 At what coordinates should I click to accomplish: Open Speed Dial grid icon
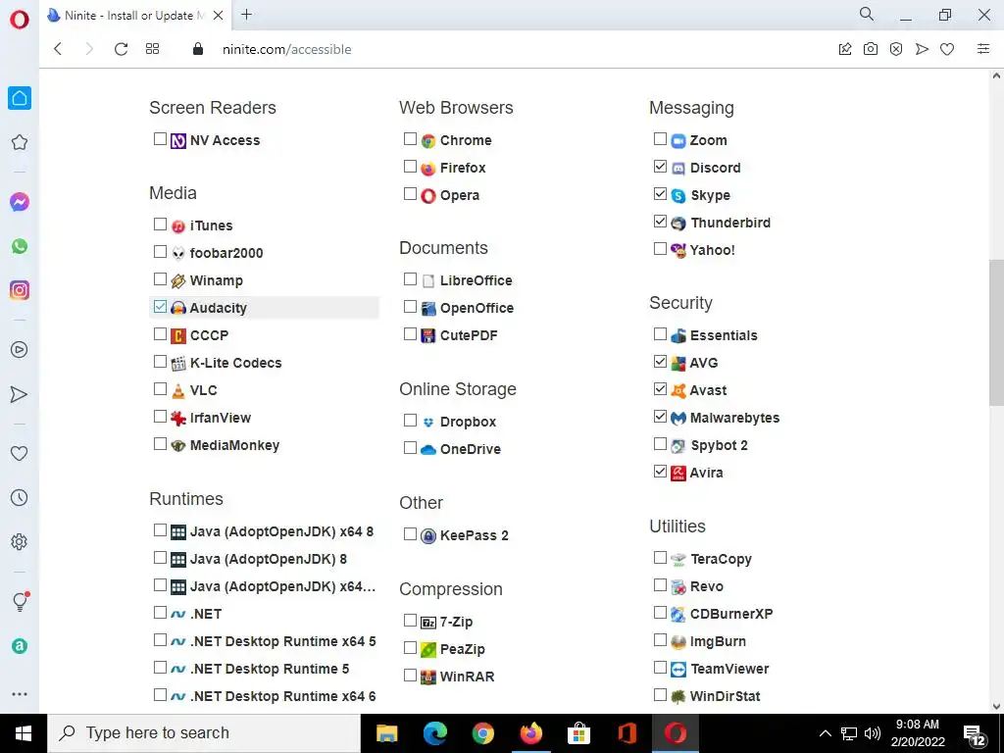click(x=152, y=49)
